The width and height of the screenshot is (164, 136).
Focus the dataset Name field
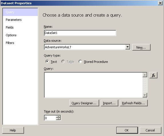click(80, 33)
